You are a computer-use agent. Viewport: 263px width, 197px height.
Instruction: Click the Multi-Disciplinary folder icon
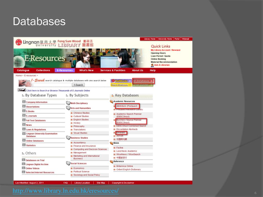pos(68,103)
